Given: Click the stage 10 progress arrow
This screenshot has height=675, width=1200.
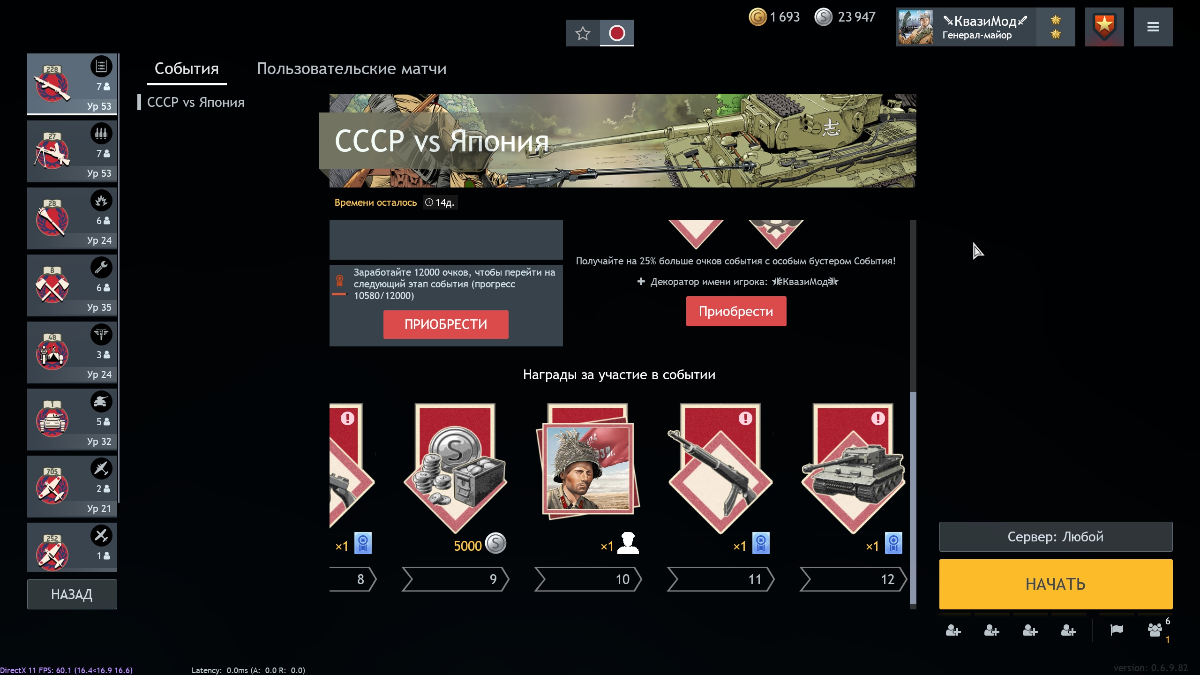Looking at the screenshot, I should [x=588, y=579].
